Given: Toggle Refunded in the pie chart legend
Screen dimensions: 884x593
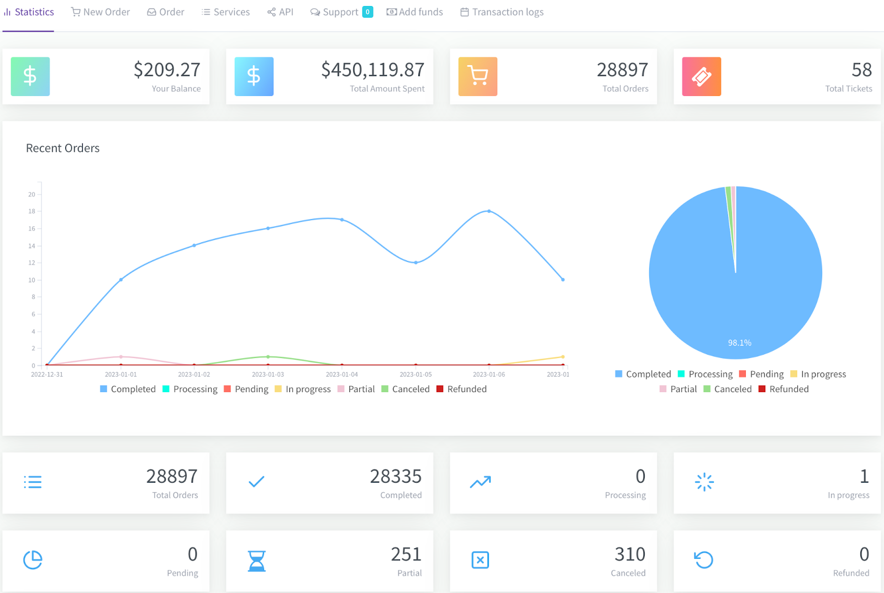Looking at the screenshot, I should [784, 389].
